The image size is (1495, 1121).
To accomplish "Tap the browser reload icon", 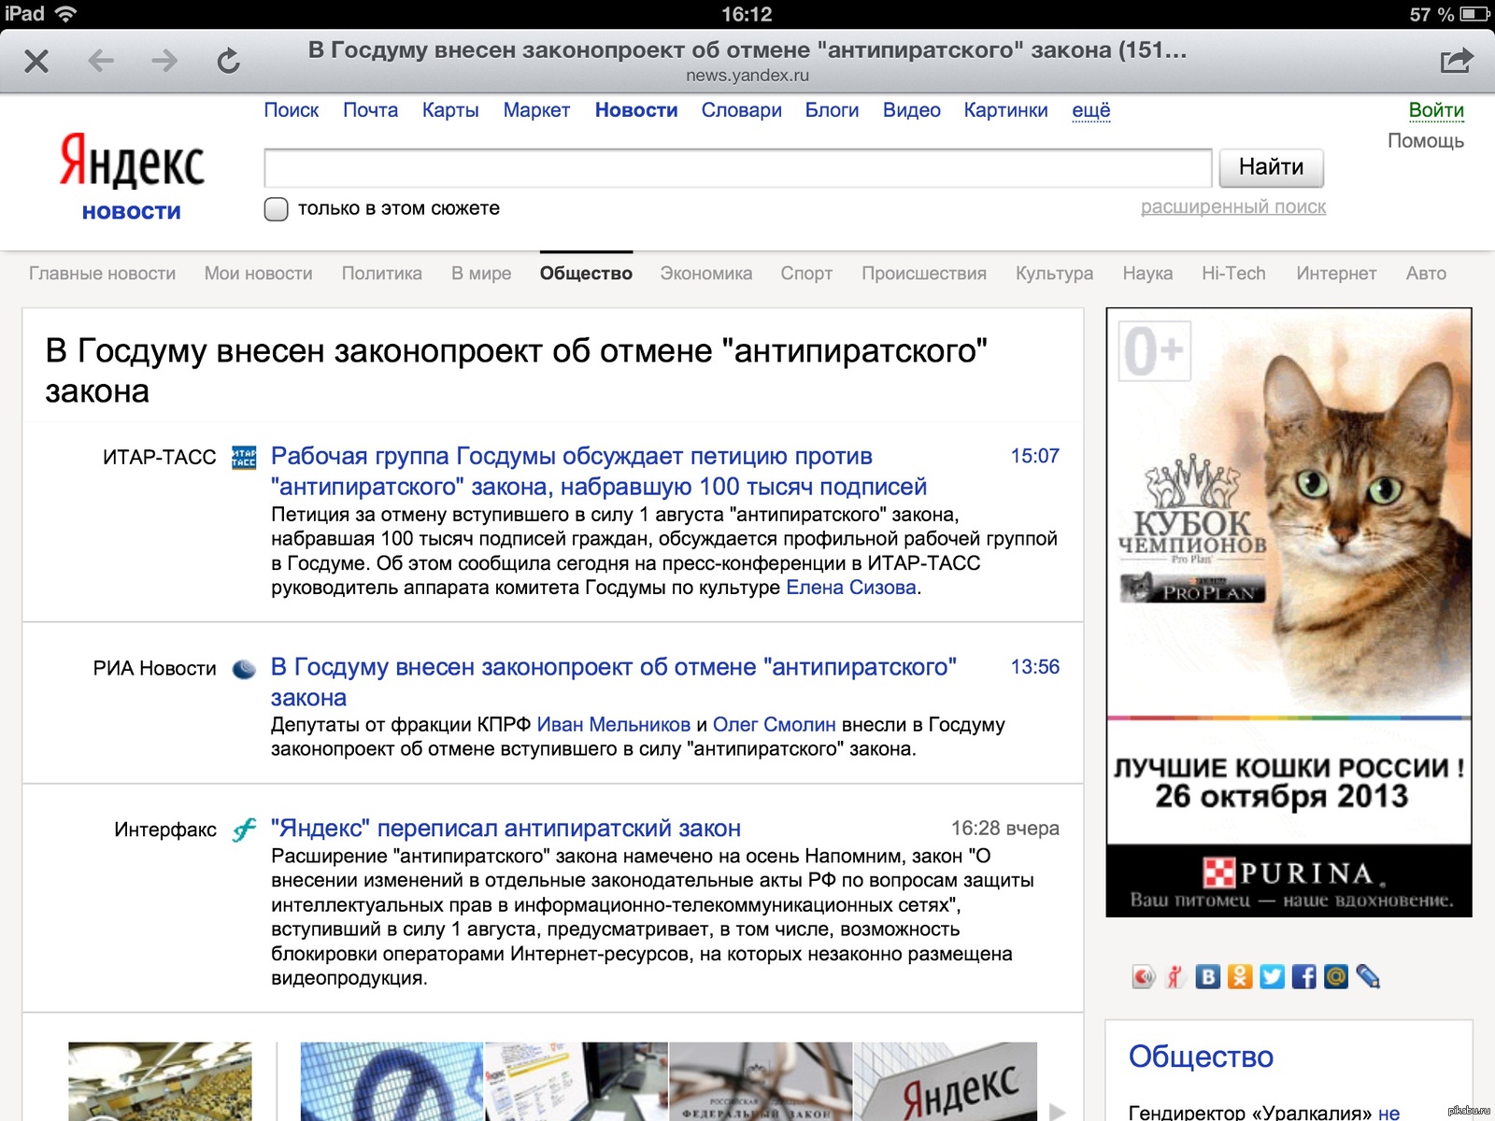I will point(228,62).
